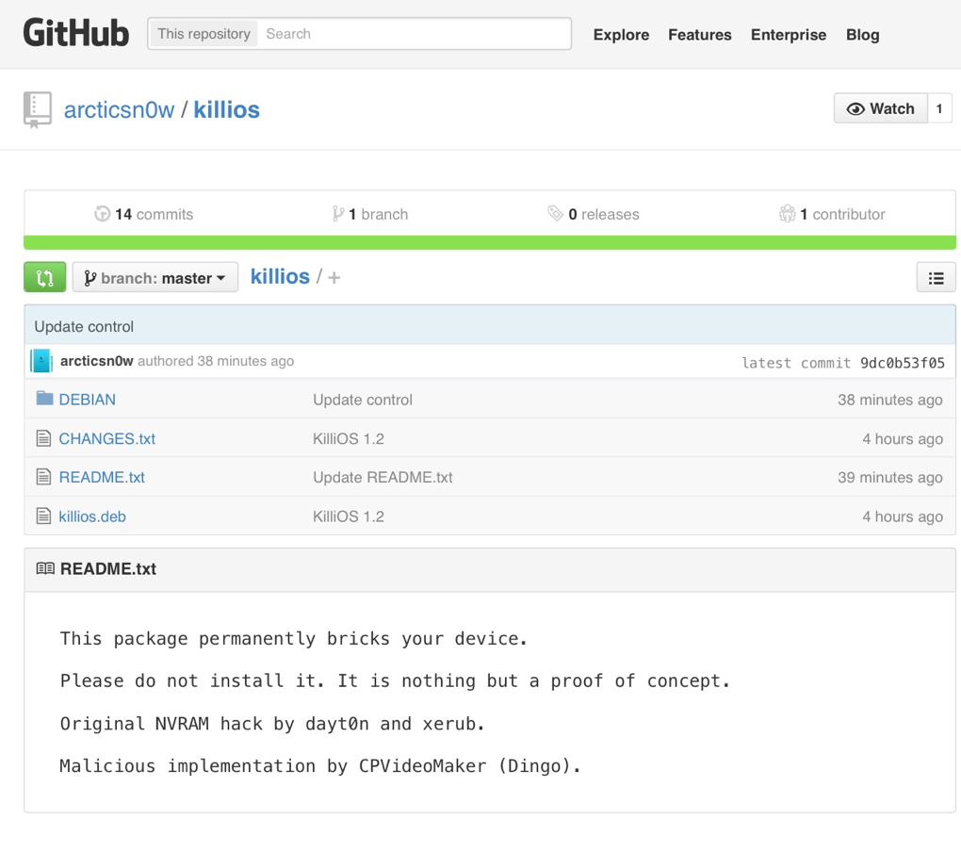Image resolution: width=961 pixels, height=852 pixels.
Task: Click the killios.deb file icon
Action: pyautogui.click(x=43, y=516)
